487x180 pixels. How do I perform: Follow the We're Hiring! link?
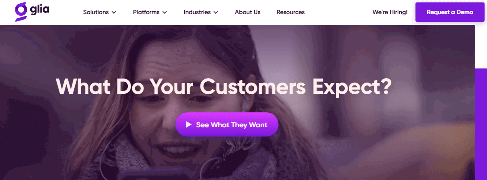[390, 12]
